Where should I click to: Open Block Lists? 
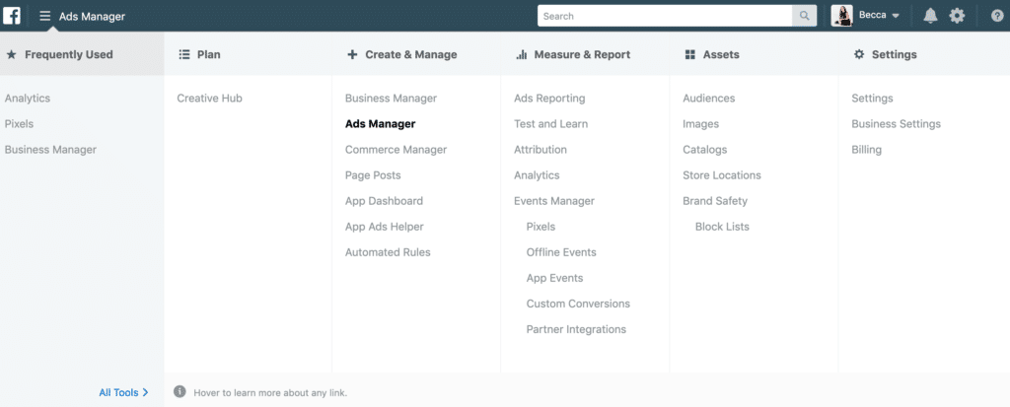coord(722,227)
